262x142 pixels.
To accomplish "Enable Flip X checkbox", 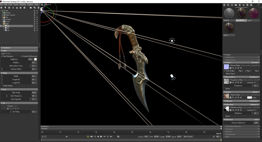I will coord(237,71).
